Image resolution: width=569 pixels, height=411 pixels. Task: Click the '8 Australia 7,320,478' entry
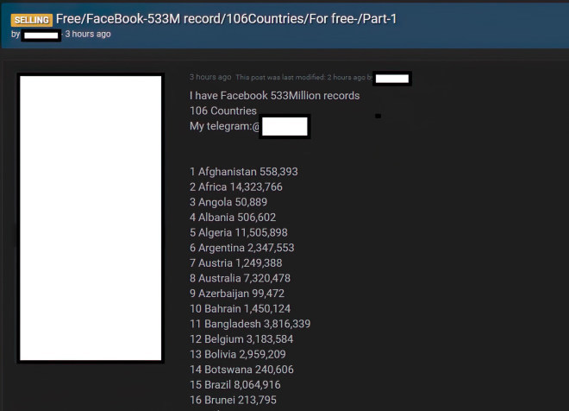[240, 278]
